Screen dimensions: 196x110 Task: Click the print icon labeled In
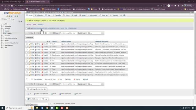pyautogui.click(x=28, y=94)
